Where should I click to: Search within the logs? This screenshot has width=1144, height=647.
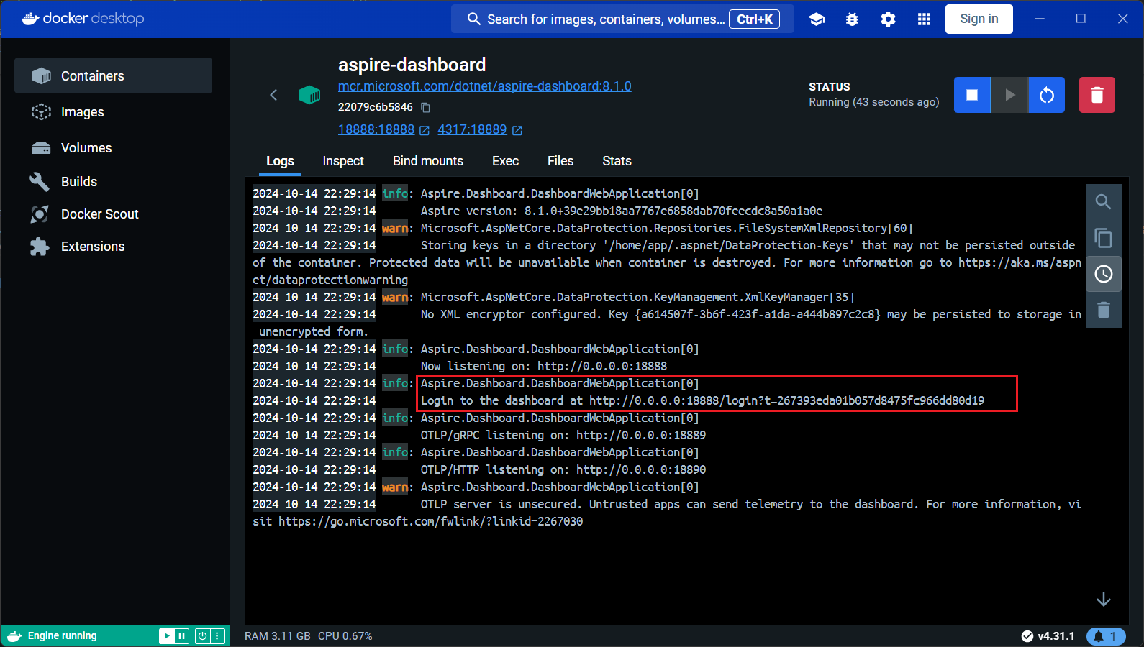1104,202
